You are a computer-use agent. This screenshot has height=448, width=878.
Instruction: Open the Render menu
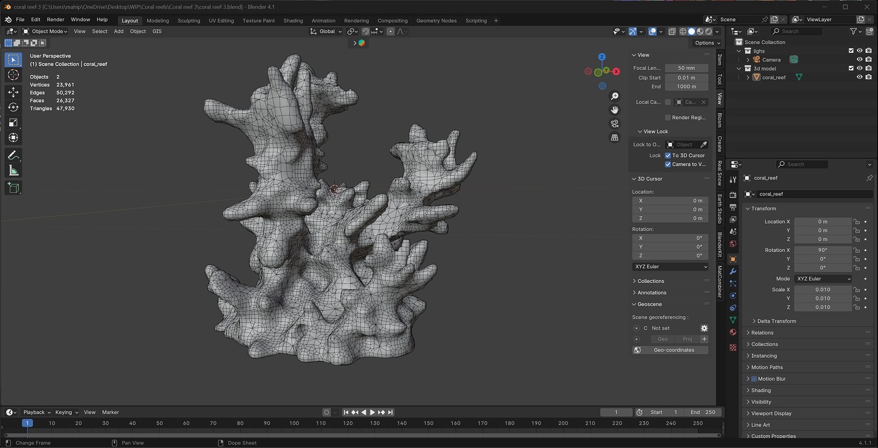click(x=56, y=19)
